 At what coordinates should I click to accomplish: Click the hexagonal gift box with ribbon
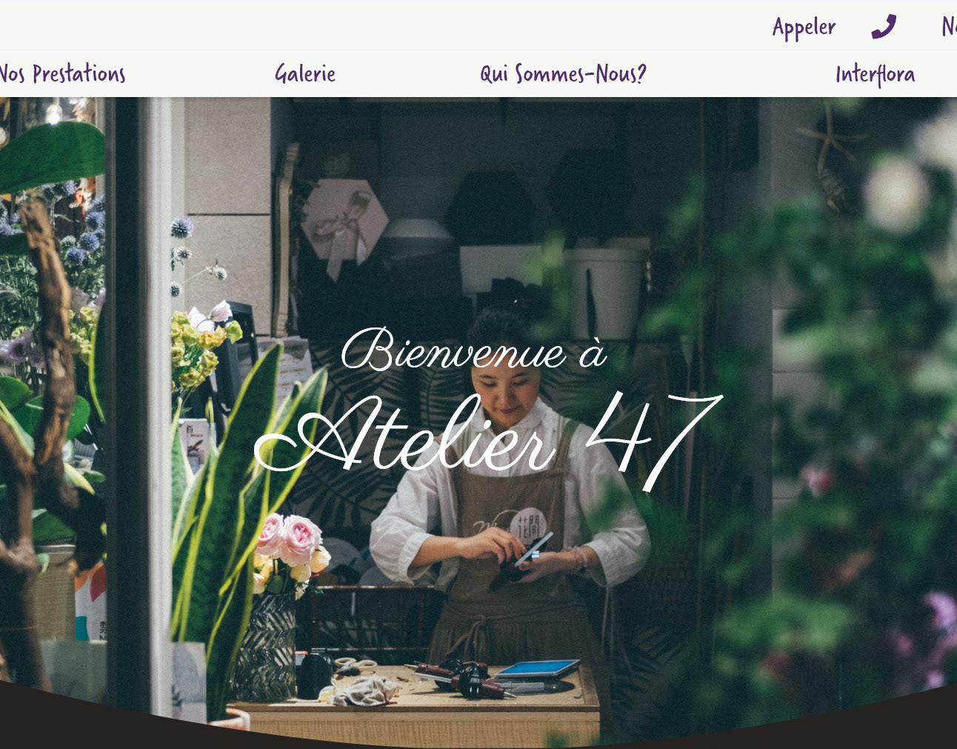pos(344,220)
